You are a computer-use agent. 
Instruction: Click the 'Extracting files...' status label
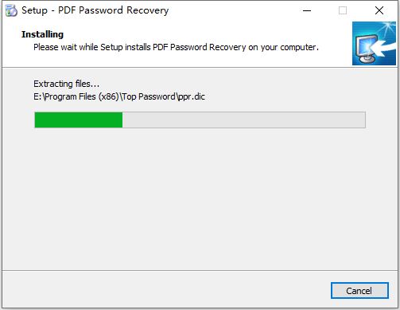[66, 84]
